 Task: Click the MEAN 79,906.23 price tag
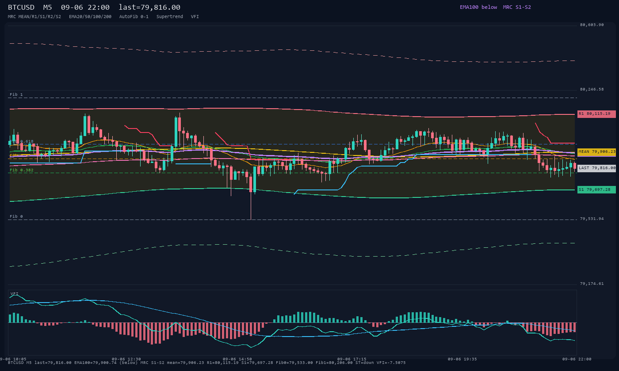coord(596,152)
